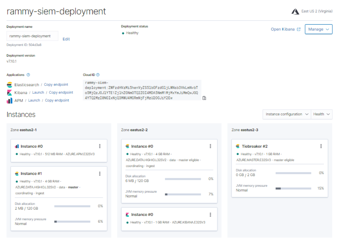Open options menu for eastus2-2 Elasticsearch instance
339x245 pixels.
210,146
